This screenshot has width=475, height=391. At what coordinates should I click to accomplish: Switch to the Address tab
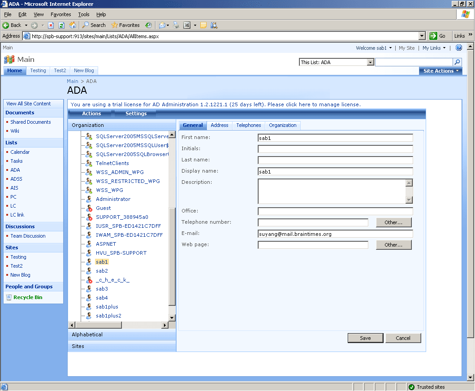click(x=219, y=125)
